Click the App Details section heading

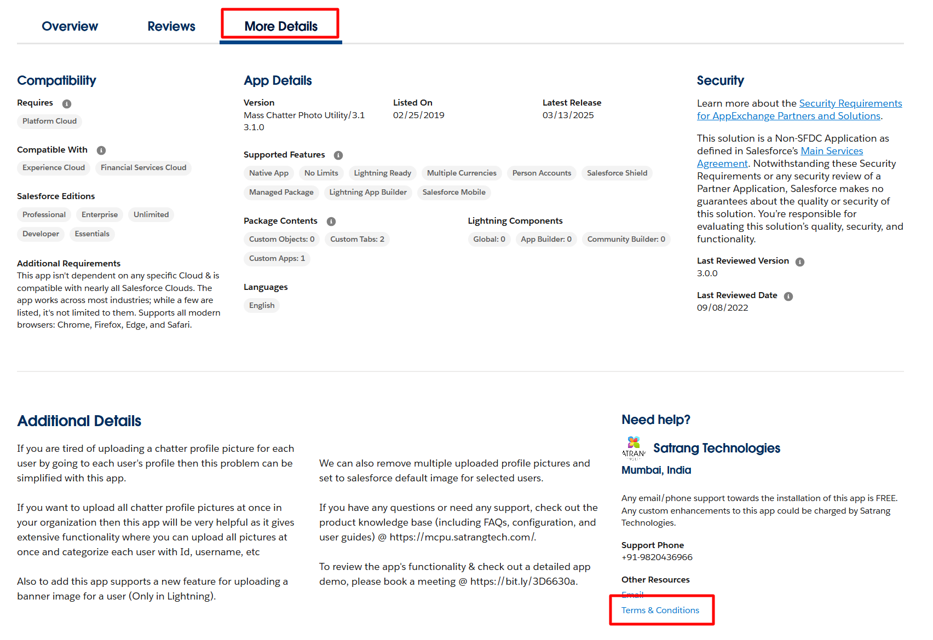tap(278, 81)
